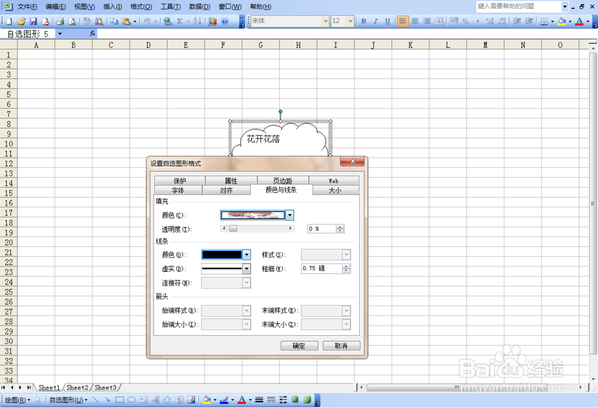This screenshot has height=408, width=598.
Task: Insert WordArt from the drawing toolbar
Action: 155,400
